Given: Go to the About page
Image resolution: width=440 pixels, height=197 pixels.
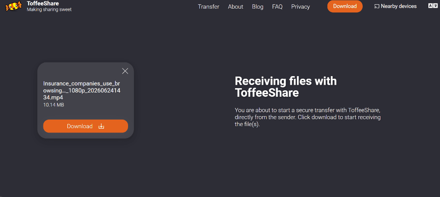Looking at the screenshot, I should [235, 6].
